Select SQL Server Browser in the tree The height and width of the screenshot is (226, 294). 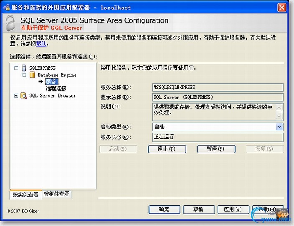pos(53,95)
